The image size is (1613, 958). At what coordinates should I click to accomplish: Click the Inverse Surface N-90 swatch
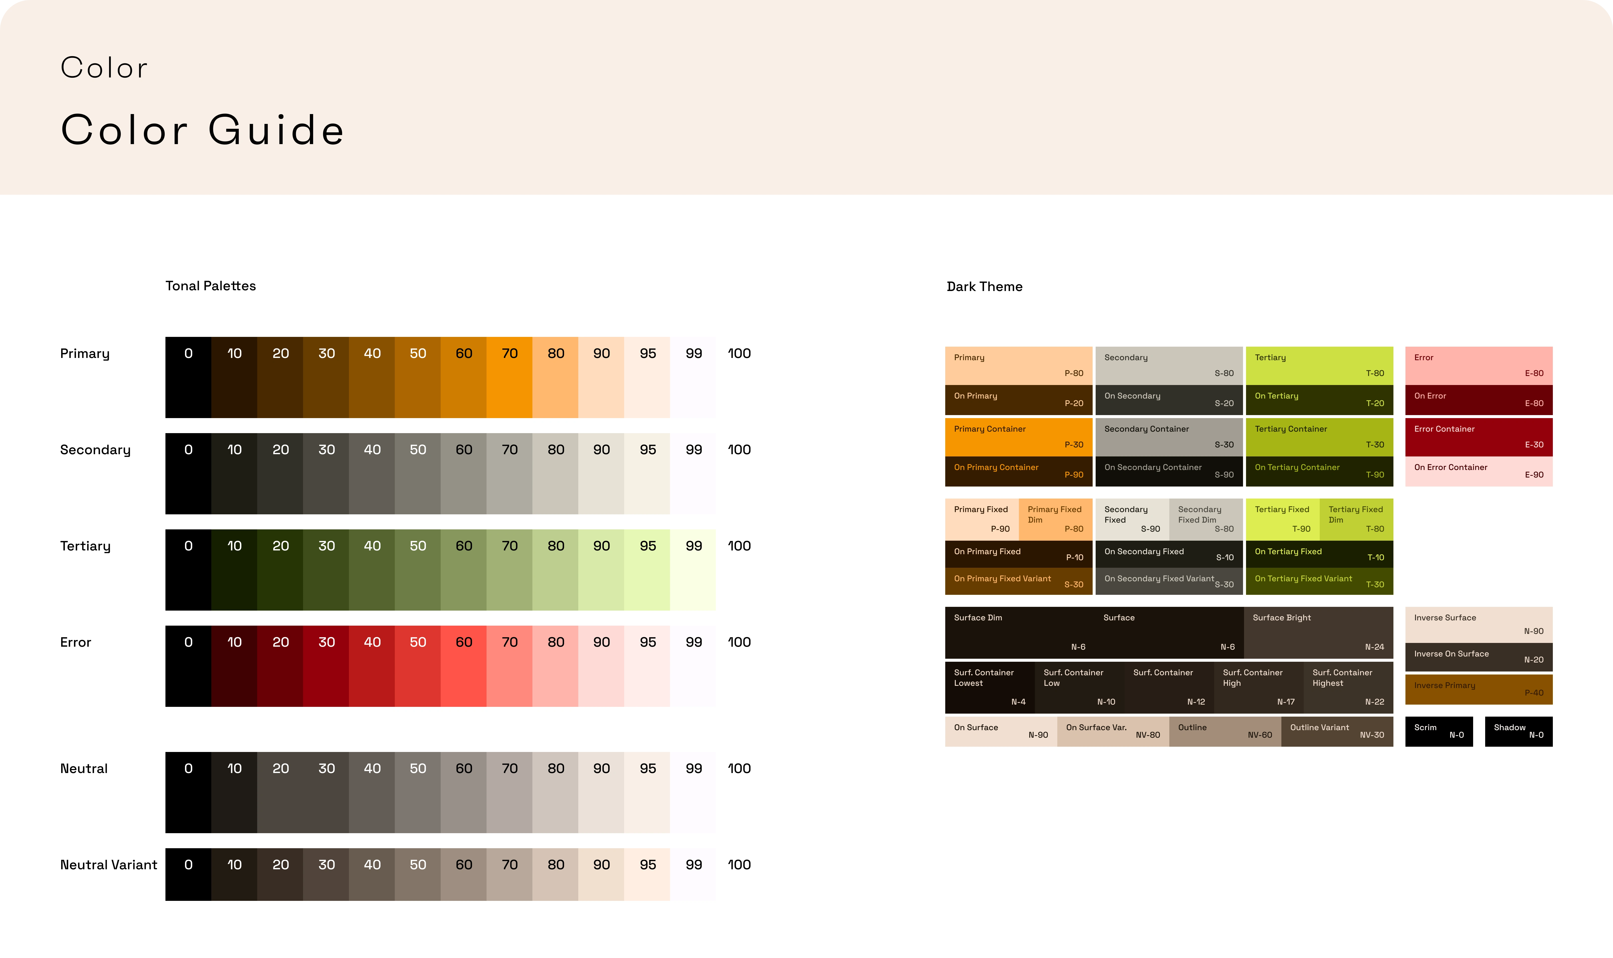1479,625
